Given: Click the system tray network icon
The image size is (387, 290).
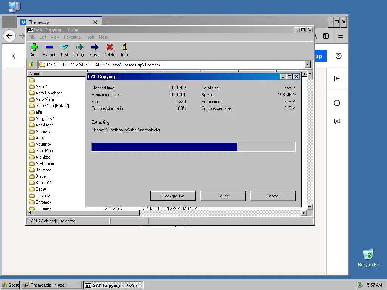Looking at the screenshot, I should click(x=360, y=285).
